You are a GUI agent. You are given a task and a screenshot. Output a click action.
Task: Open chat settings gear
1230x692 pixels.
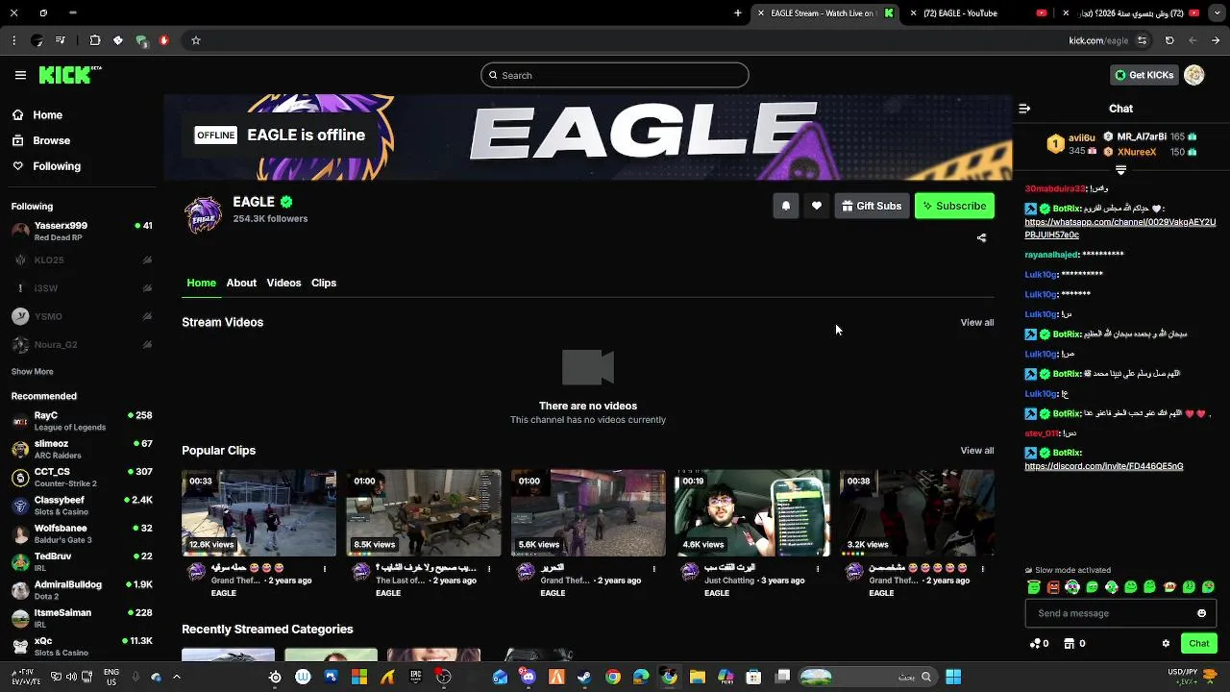(x=1166, y=644)
